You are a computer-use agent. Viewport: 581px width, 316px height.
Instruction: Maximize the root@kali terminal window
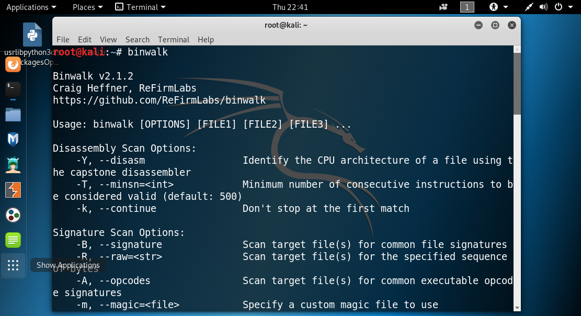pyautogui.click(x=495, y=25)
